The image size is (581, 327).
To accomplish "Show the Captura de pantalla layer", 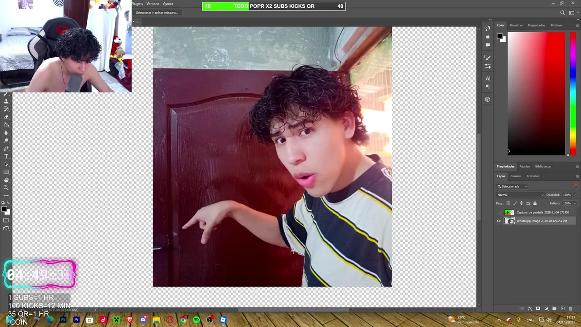I will (x=499, y=213).
